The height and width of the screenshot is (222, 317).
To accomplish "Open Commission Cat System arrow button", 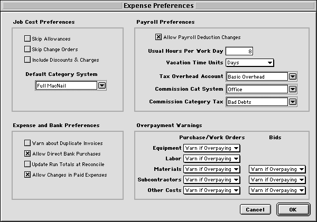I will 293,89.
